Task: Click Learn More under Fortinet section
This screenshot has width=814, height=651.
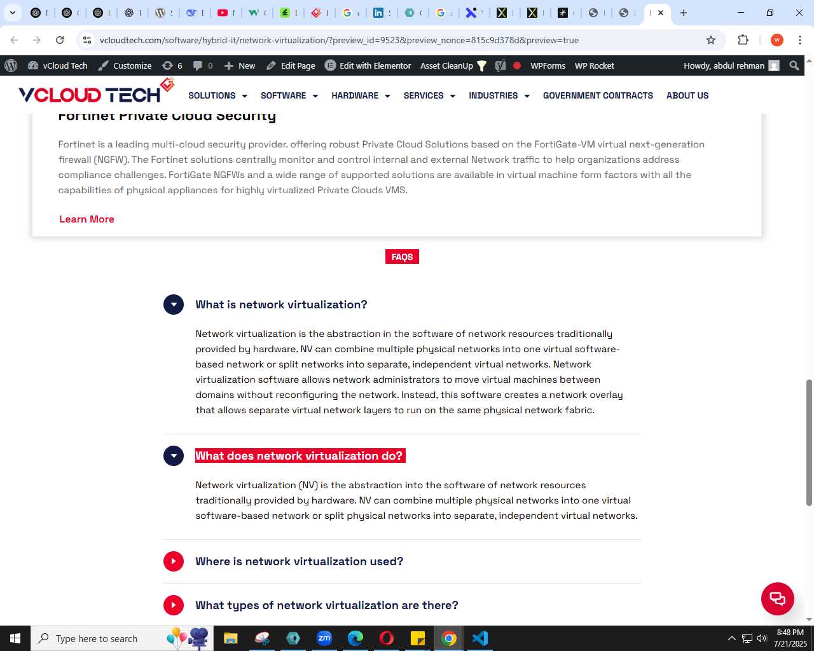Action: pyautogui.click(x=86, y=219)
